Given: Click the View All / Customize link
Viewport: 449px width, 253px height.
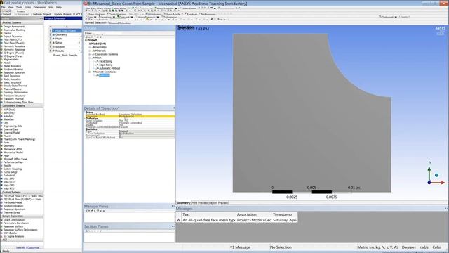Looking at the screenshot, I should pyautogui.click(x=27, y=247).
